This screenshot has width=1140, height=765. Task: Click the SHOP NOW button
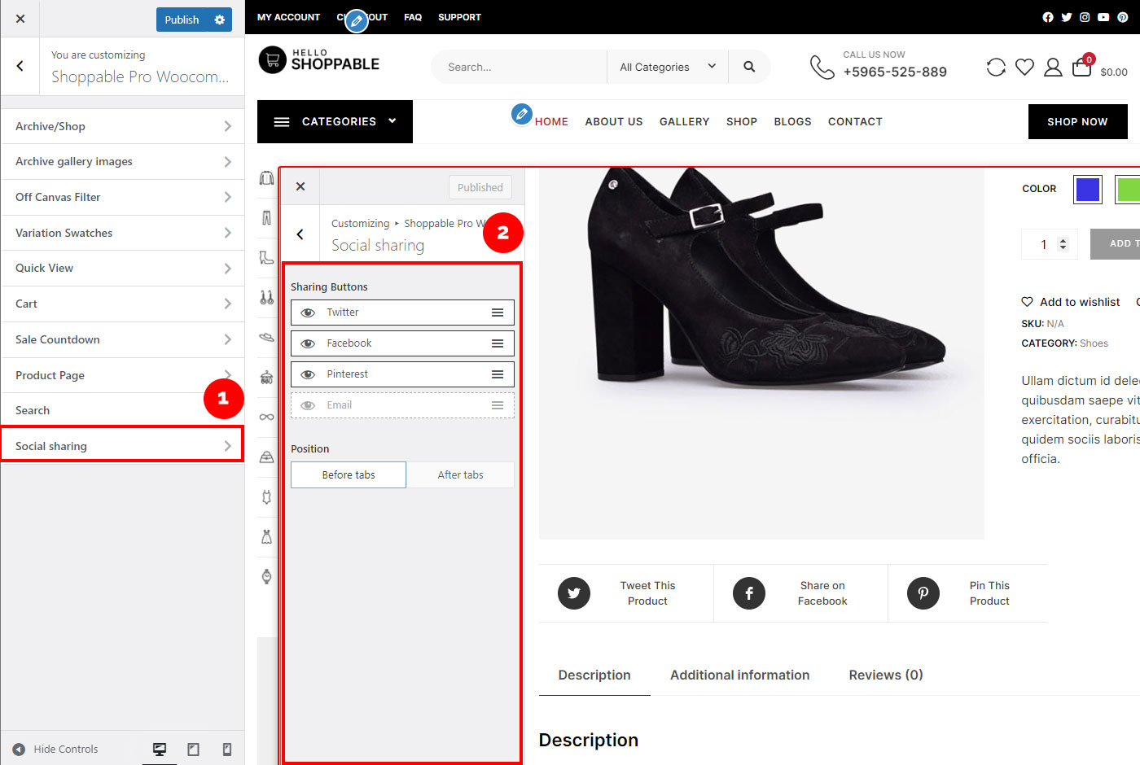[x=1077, y=121]
